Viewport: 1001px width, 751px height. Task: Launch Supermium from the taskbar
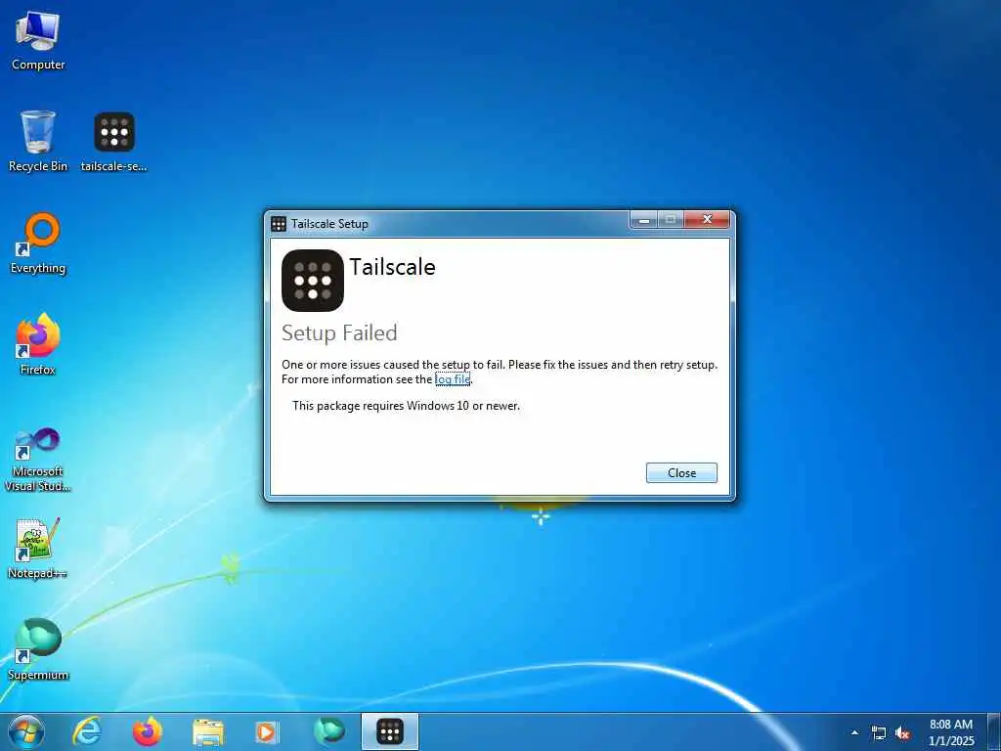tap(329, 731)
